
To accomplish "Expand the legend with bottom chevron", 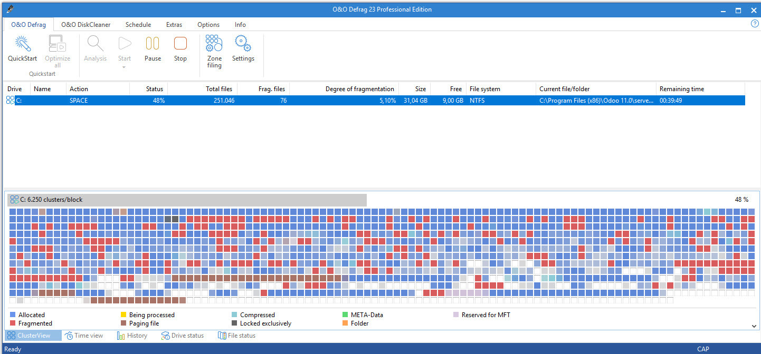I will pyautogui.click(x=754, y=326).
